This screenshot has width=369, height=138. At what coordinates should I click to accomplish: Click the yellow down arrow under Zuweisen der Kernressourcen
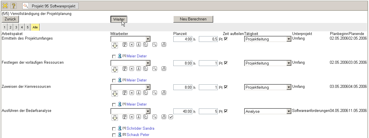click(x=114, y=94)
